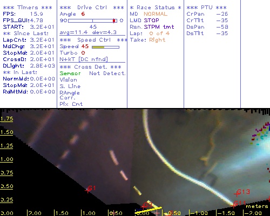
Task: Click the FPS value 15.9
Action: [x=37, y=14]
